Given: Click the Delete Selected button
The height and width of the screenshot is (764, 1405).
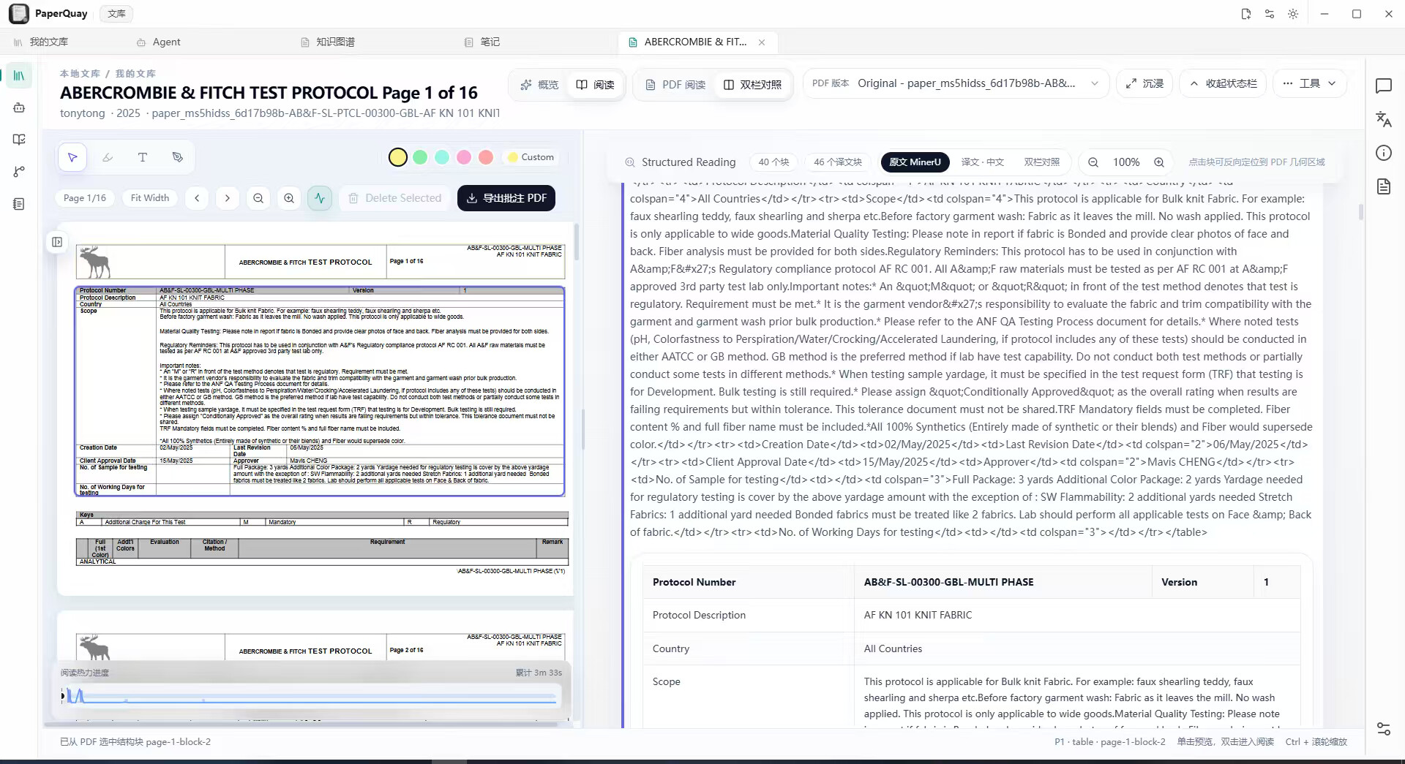Looking at the screenshot, I should (x=395, y=198).
